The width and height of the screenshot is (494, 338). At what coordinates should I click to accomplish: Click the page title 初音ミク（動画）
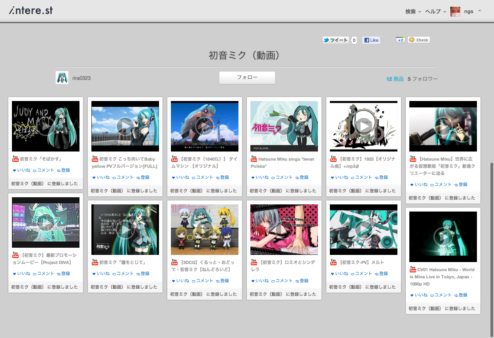(245, 55)
